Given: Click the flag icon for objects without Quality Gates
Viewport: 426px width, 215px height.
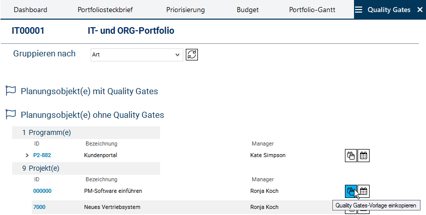Looking at the screenshot, I should coord(10,115).
